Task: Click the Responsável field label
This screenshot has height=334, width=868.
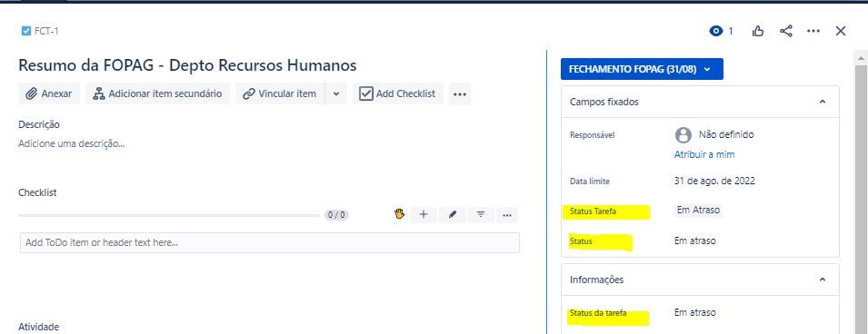Action: (593, 135)
